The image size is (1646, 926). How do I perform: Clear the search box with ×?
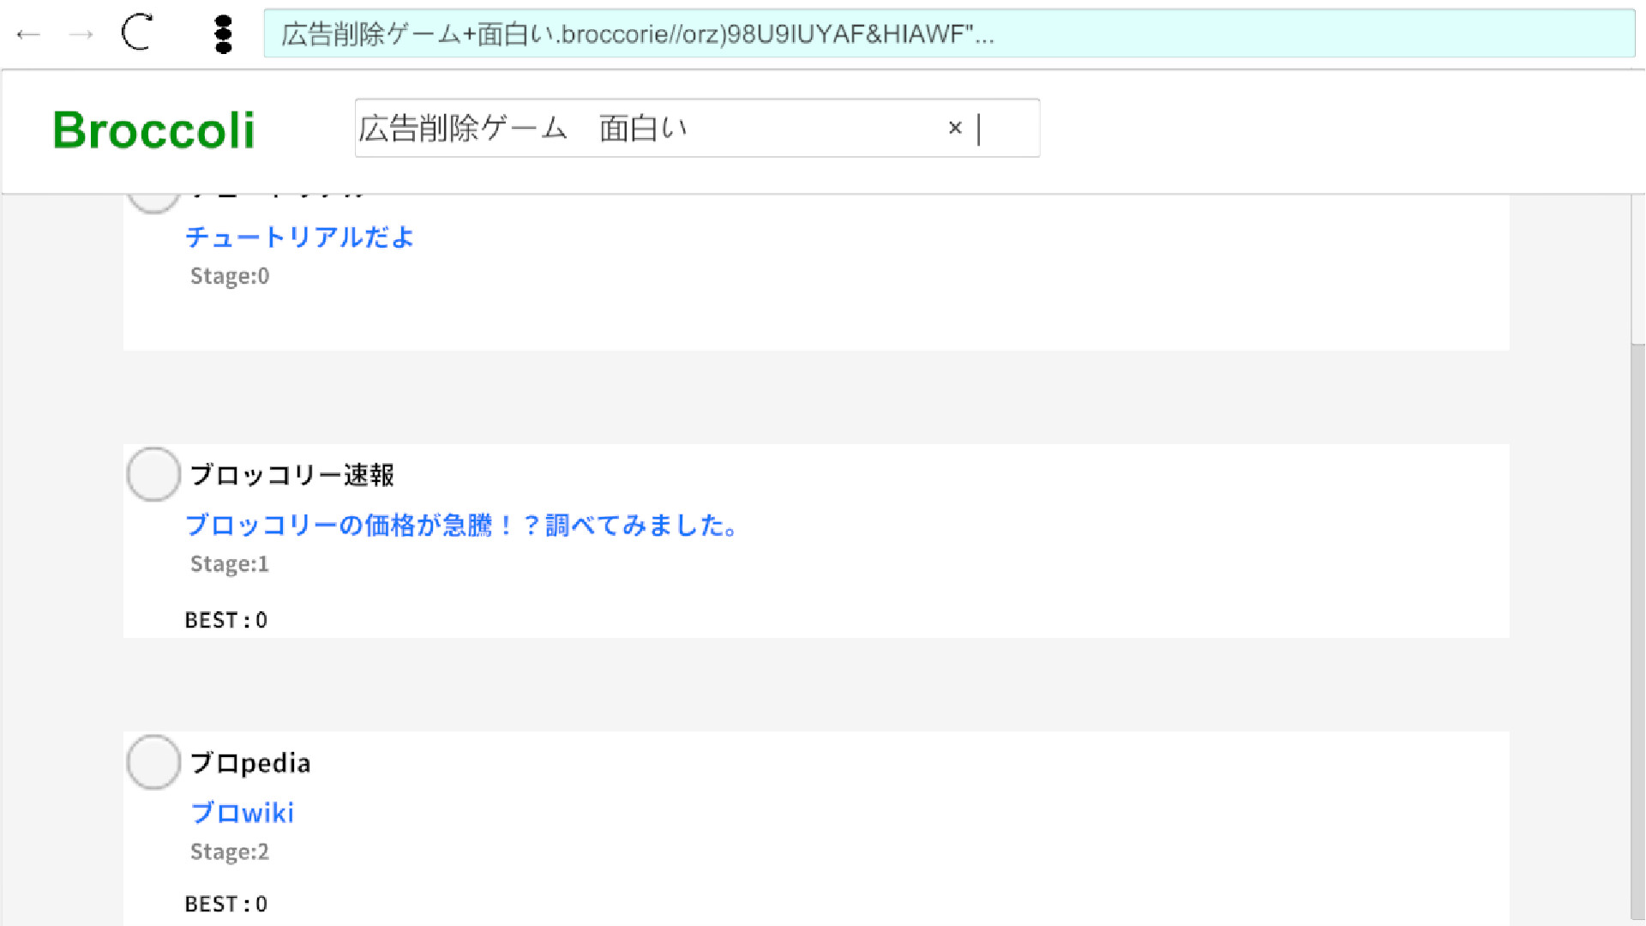955,128
